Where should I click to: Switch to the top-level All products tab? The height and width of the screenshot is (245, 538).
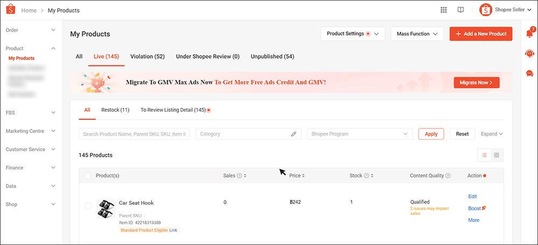point(79,56)
